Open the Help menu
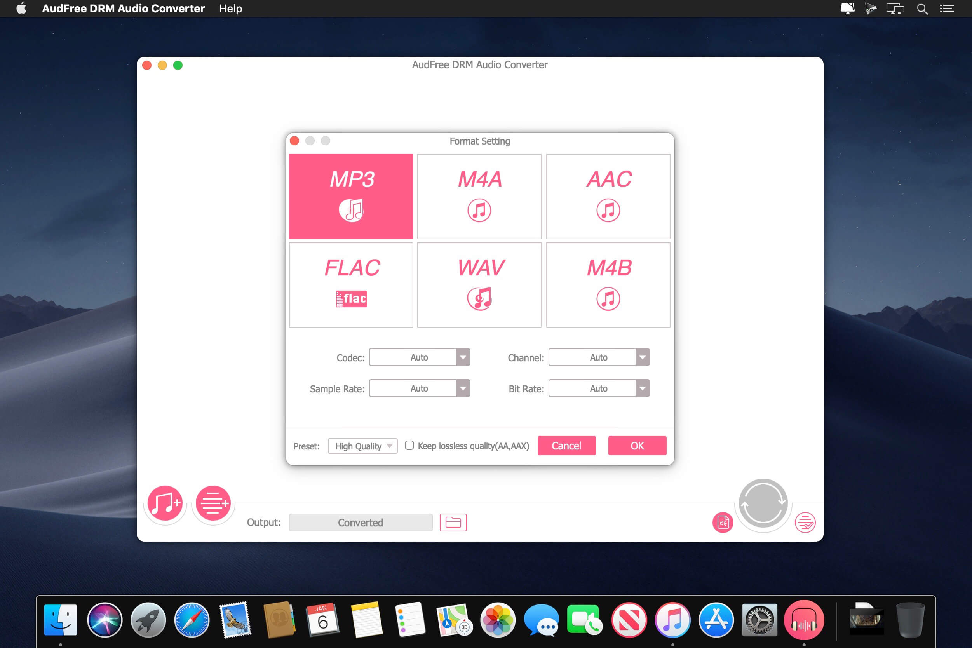The width and height of the screenshot is (972, 648). point(230,9)
